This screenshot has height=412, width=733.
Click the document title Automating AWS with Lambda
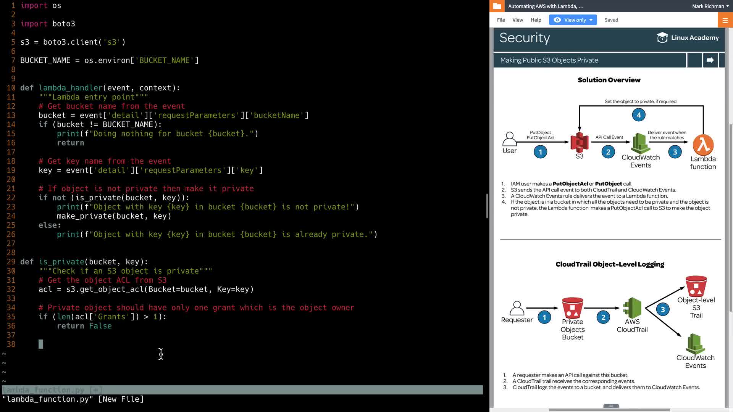pyautogui.click(x=546, y=6)
